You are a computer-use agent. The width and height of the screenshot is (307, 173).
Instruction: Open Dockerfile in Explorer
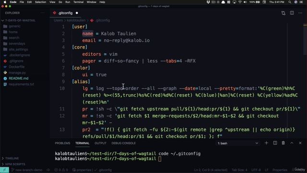(16, 67)
